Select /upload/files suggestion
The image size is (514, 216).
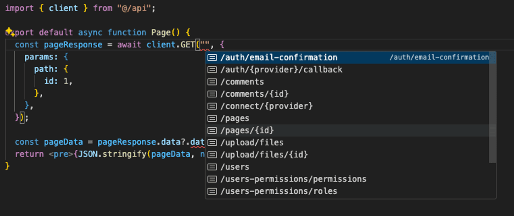(x=348, y=143)
